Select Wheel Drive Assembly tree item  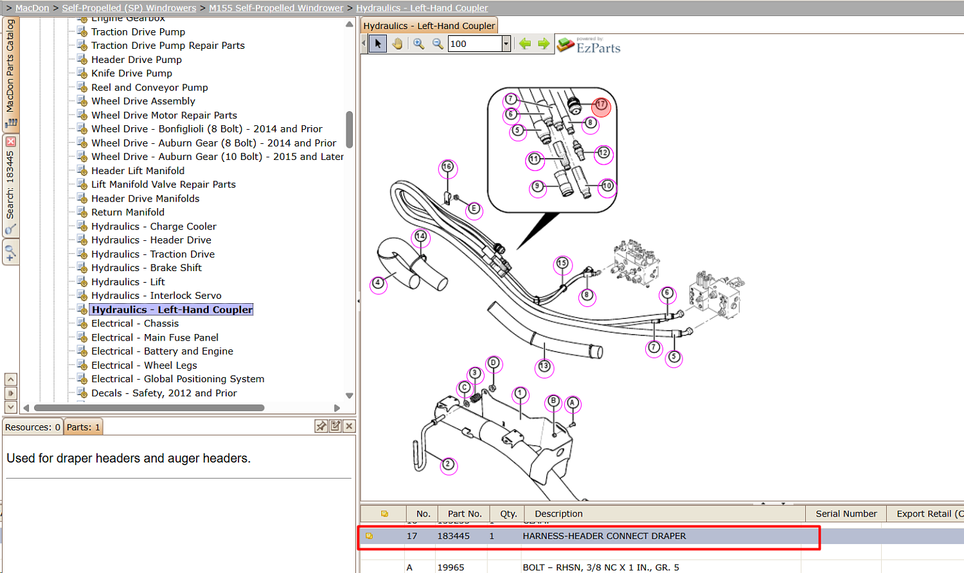[x=143, y=101]
